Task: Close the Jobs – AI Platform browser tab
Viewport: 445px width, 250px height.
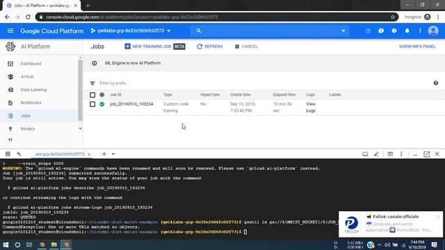Action: [76, 6]
